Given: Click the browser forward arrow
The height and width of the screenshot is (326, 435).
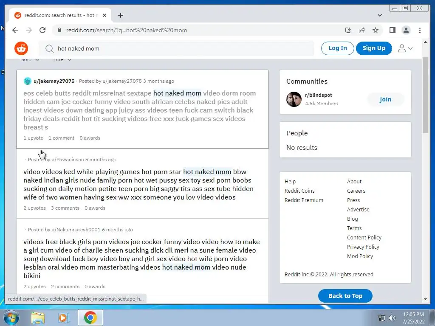Looking at the screenshot, I should 29,30.
